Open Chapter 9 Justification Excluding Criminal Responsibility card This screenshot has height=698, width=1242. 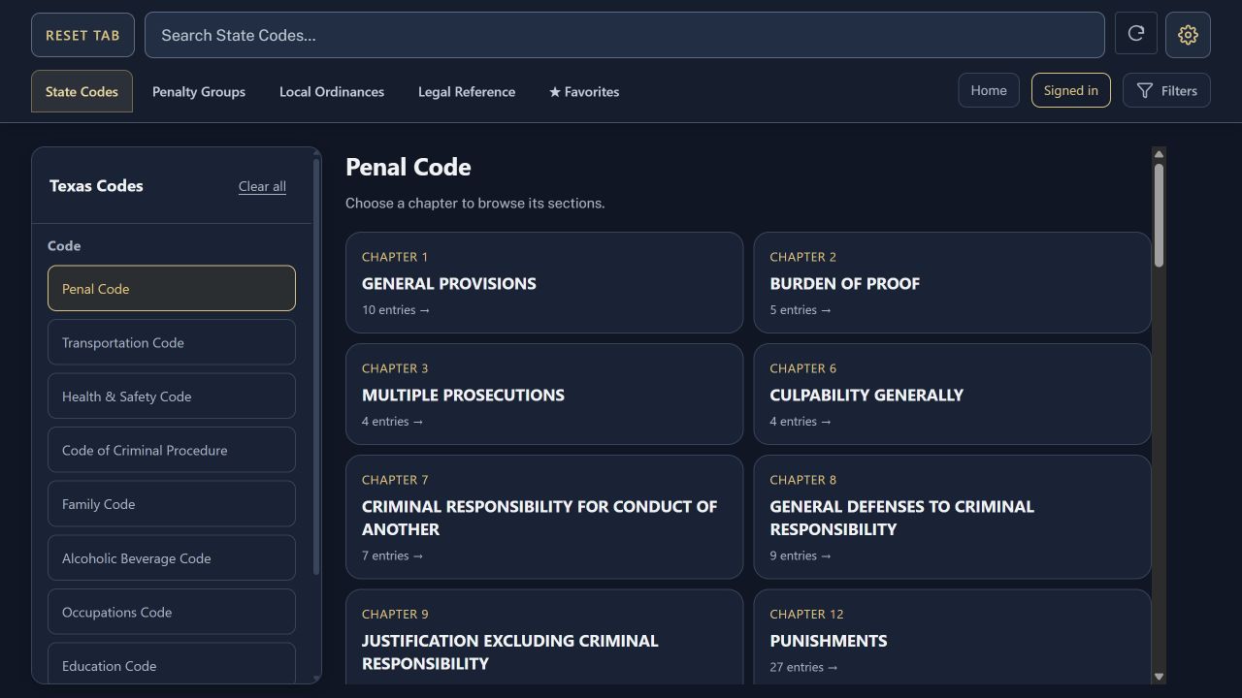tap(544, 637)
